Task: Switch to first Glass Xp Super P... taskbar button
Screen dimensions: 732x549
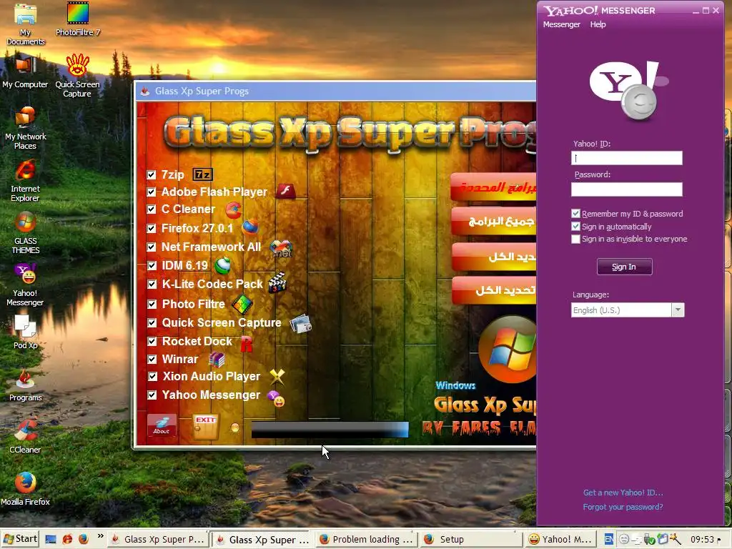Action: [x=157, y=539]
